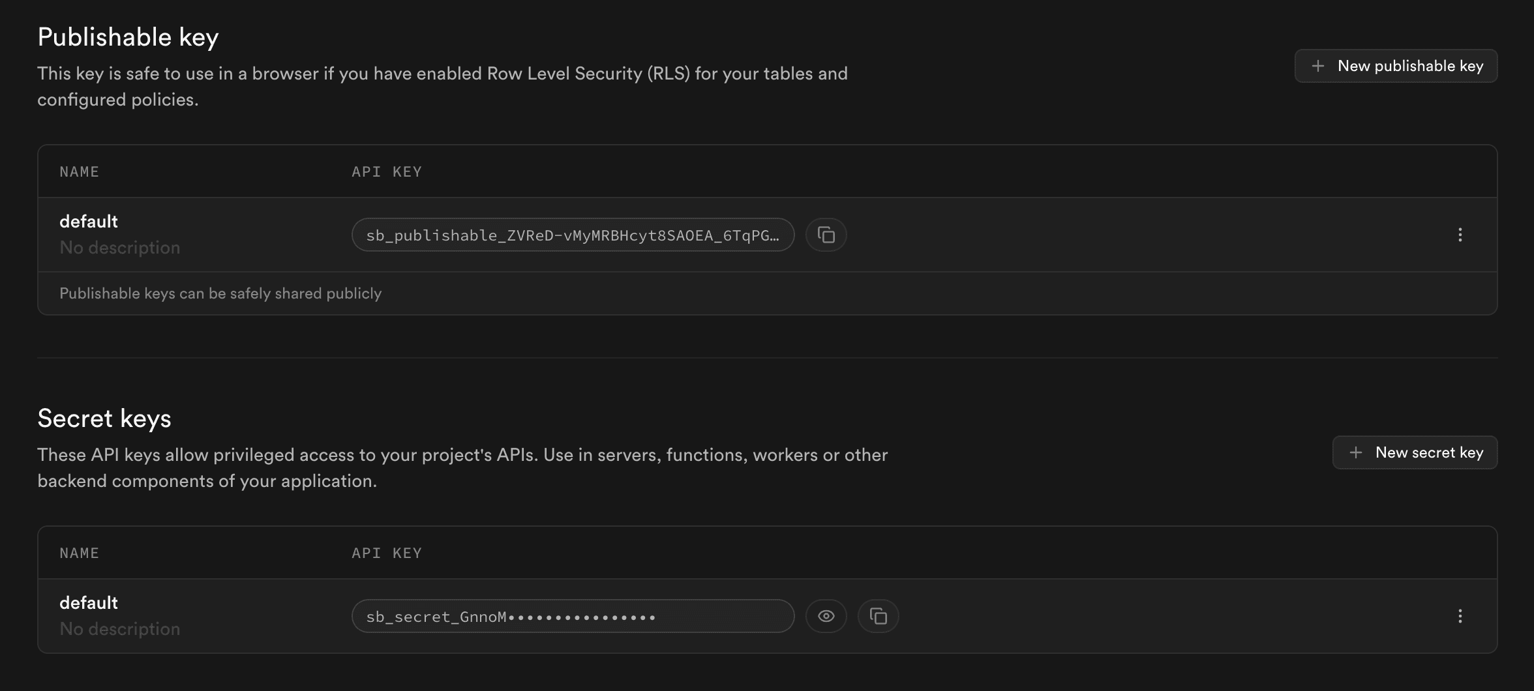Show the masked sb_secret_GnnoM key
This screenshot has height=691, width=1534.
[x=826, y=615]
